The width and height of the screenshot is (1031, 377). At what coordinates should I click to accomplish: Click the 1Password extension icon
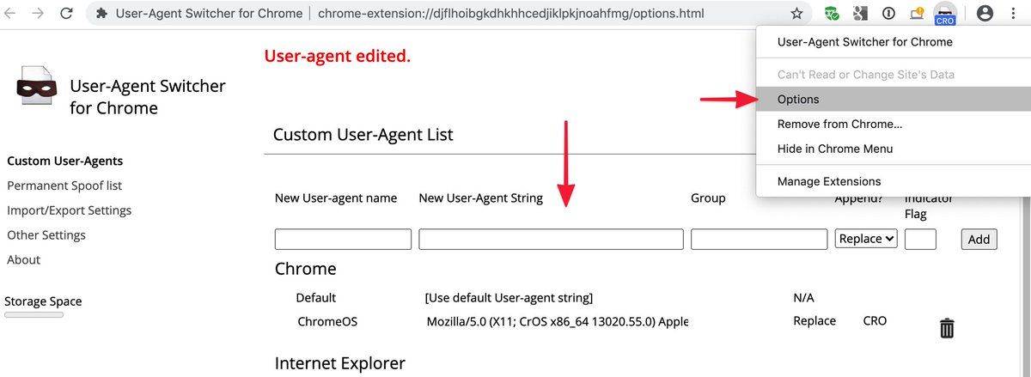(888, 14)
